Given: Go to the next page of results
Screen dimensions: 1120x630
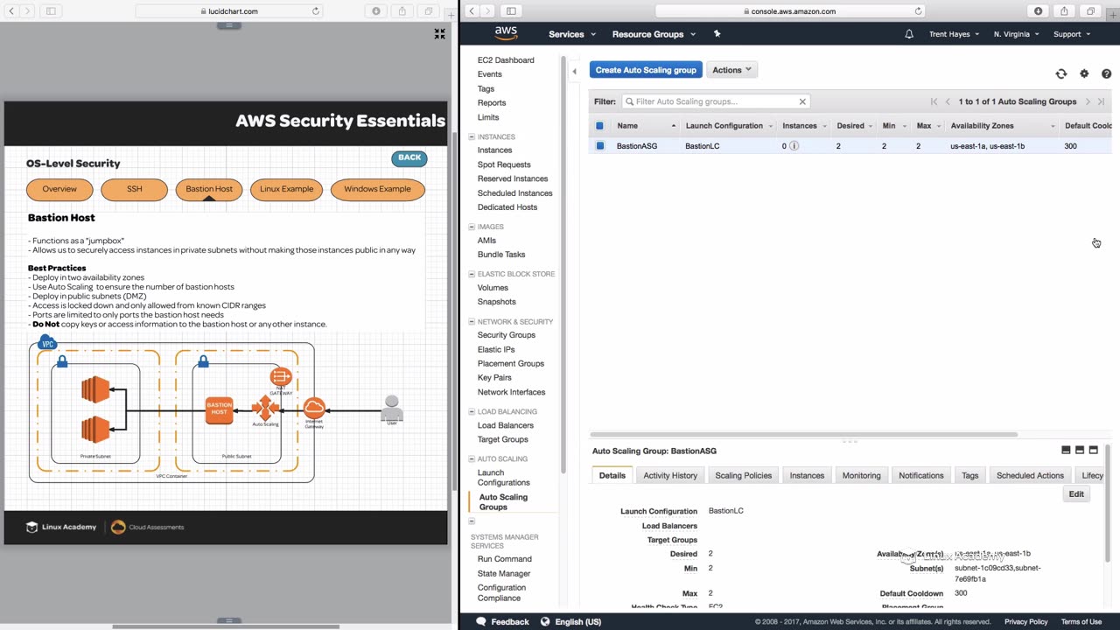Looking at the screenshot, I should (x=1088, y=101).
